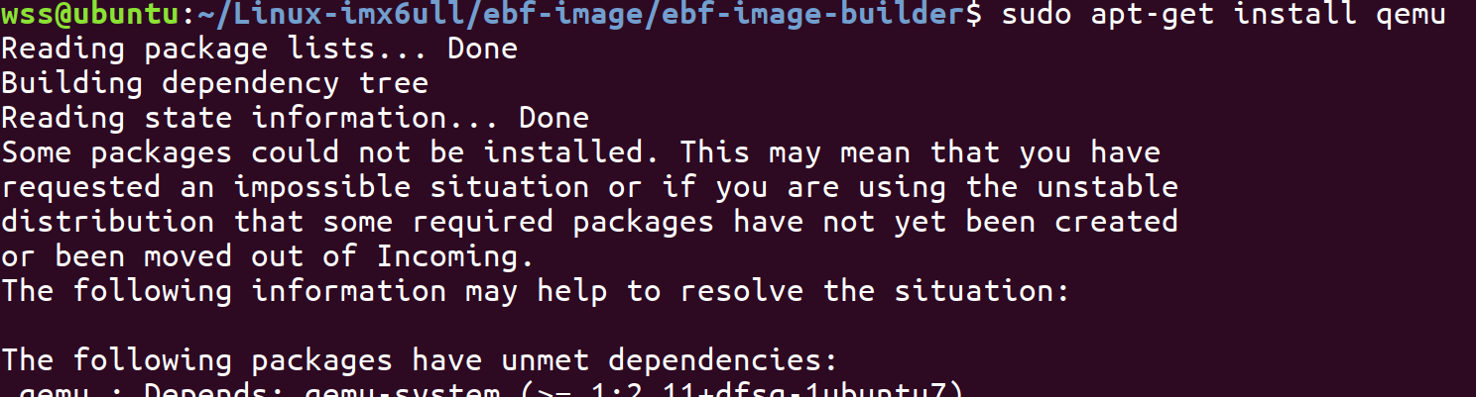Image resolution: width=1476 pixels, height=397 pixels.
Task: Click the Reading package lists... Done line
Action: point(259,49)
